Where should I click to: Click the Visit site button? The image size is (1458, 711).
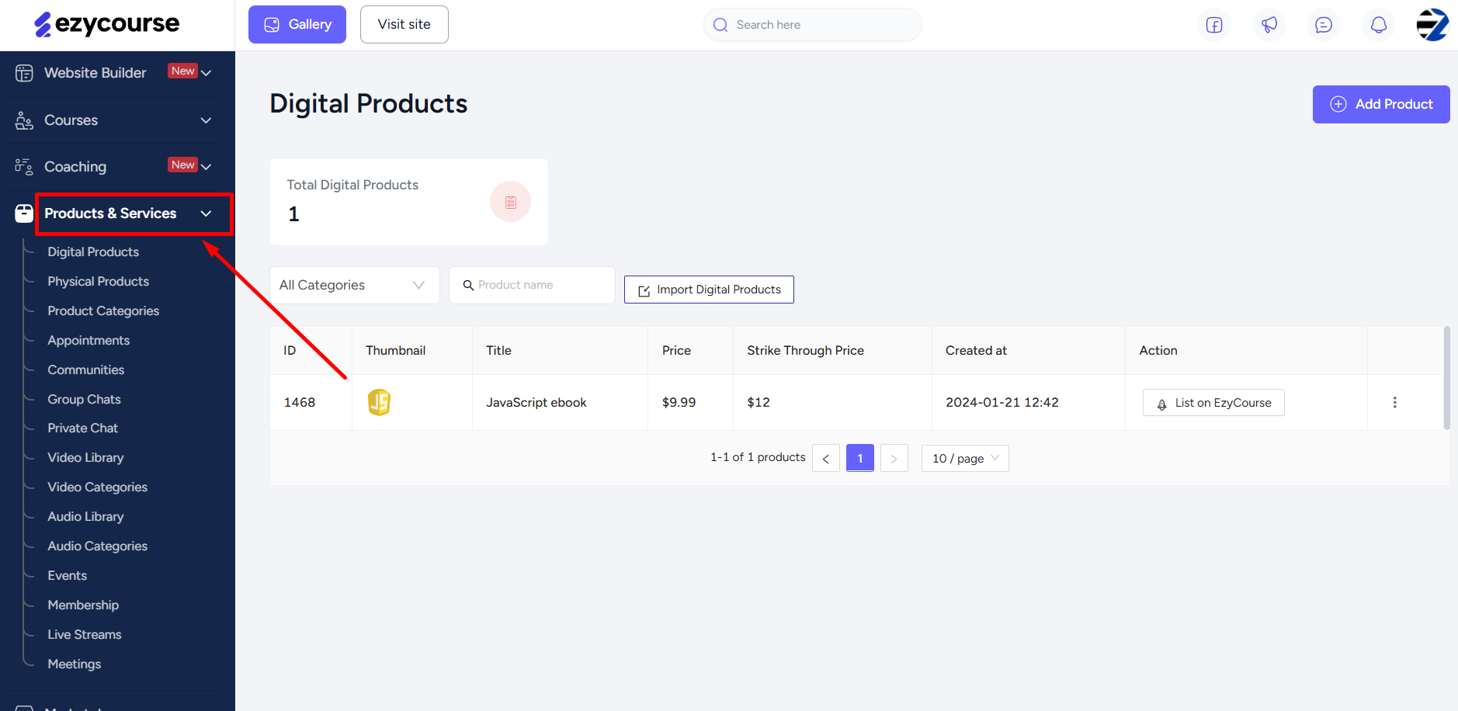404,24
